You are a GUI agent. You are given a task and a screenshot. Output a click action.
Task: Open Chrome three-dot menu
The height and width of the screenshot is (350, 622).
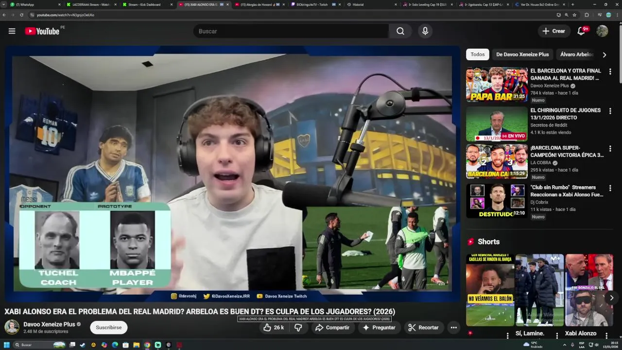(x=617, y=15)
